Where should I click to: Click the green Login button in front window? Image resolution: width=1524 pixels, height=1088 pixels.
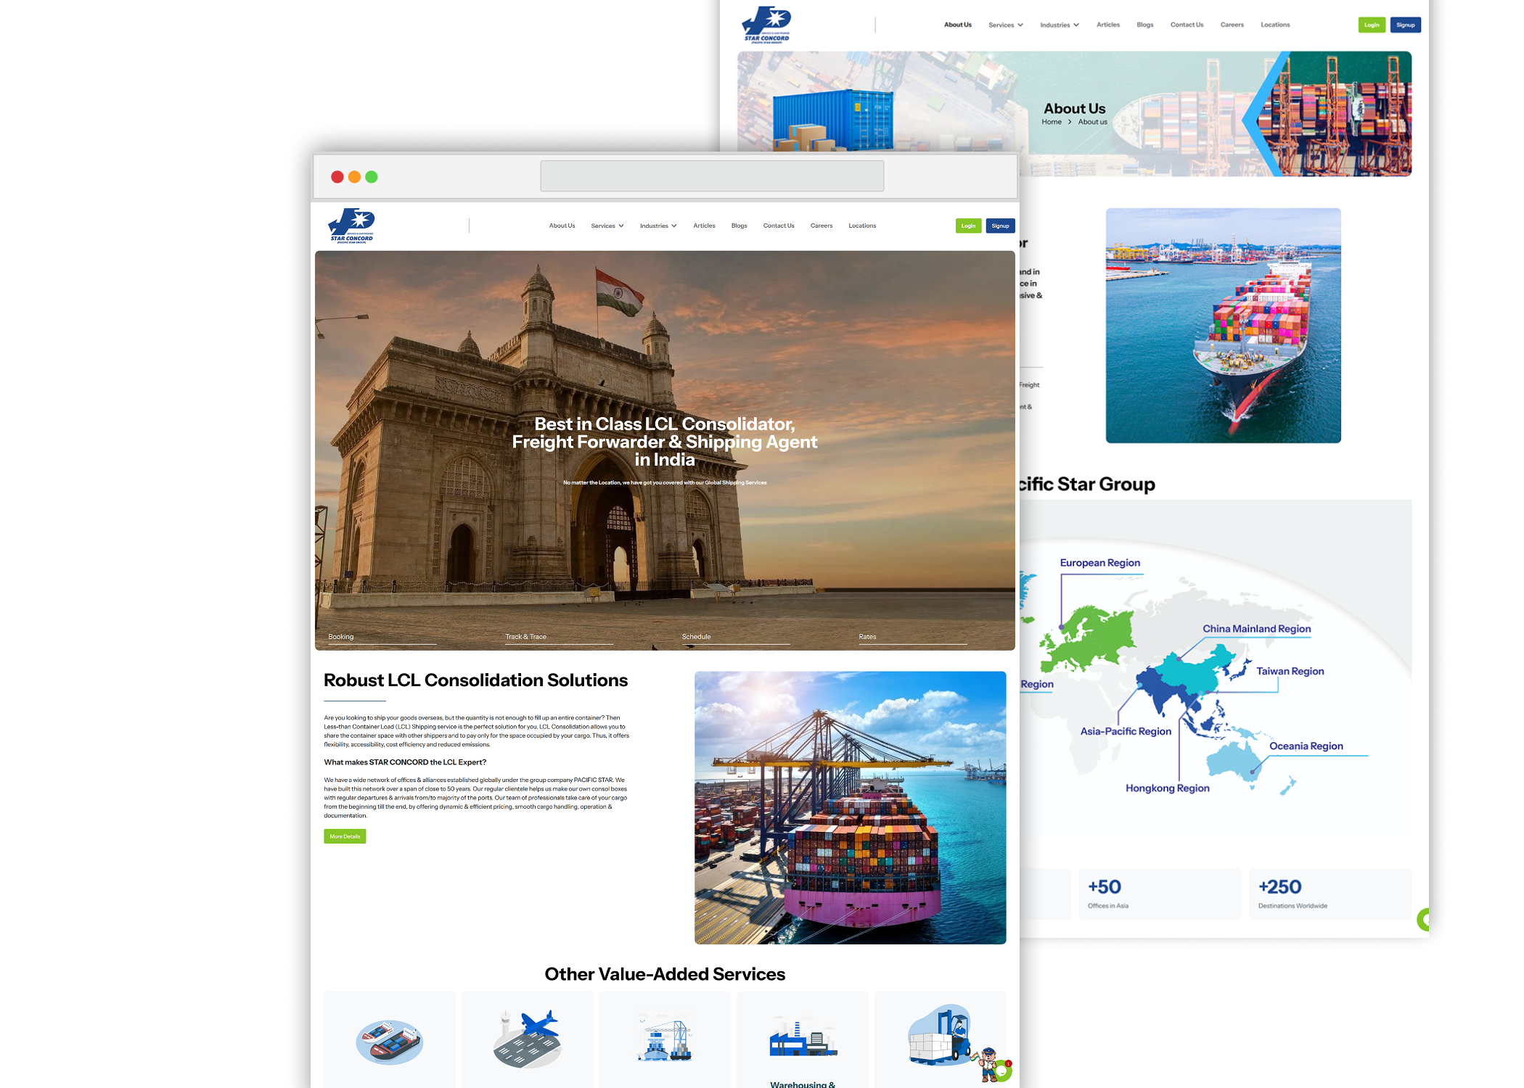point(968,226)
